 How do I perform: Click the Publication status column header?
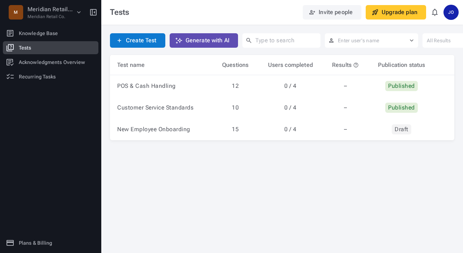pyautogui.click(x=402, y=65)
